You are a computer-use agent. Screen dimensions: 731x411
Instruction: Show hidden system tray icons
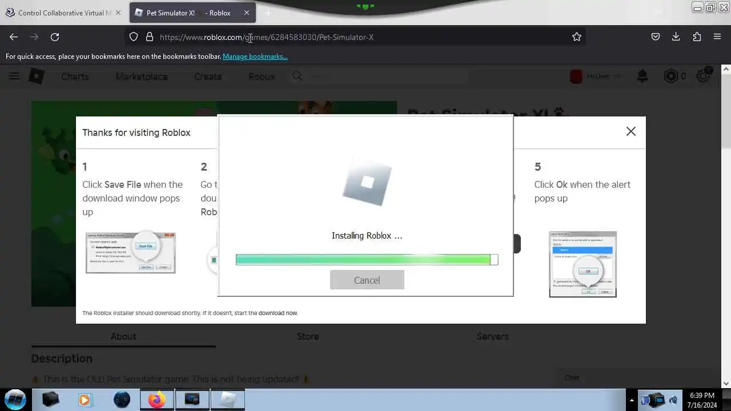[632, 400]
